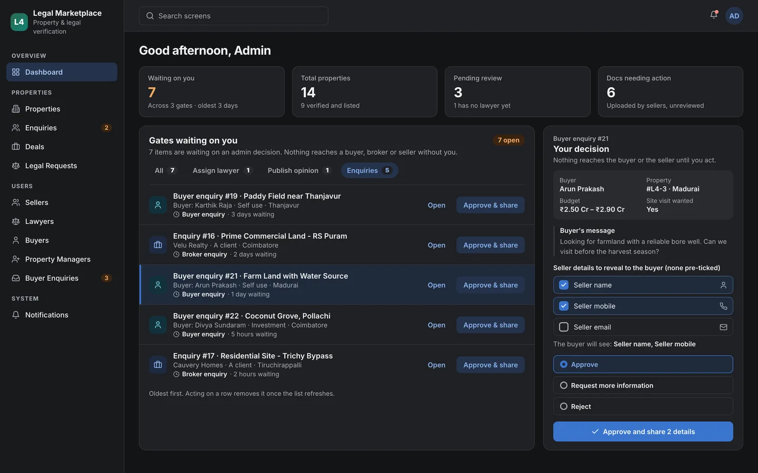Untick the Seller mobile checkbox

pyautogui.click(x=564, y=306)
